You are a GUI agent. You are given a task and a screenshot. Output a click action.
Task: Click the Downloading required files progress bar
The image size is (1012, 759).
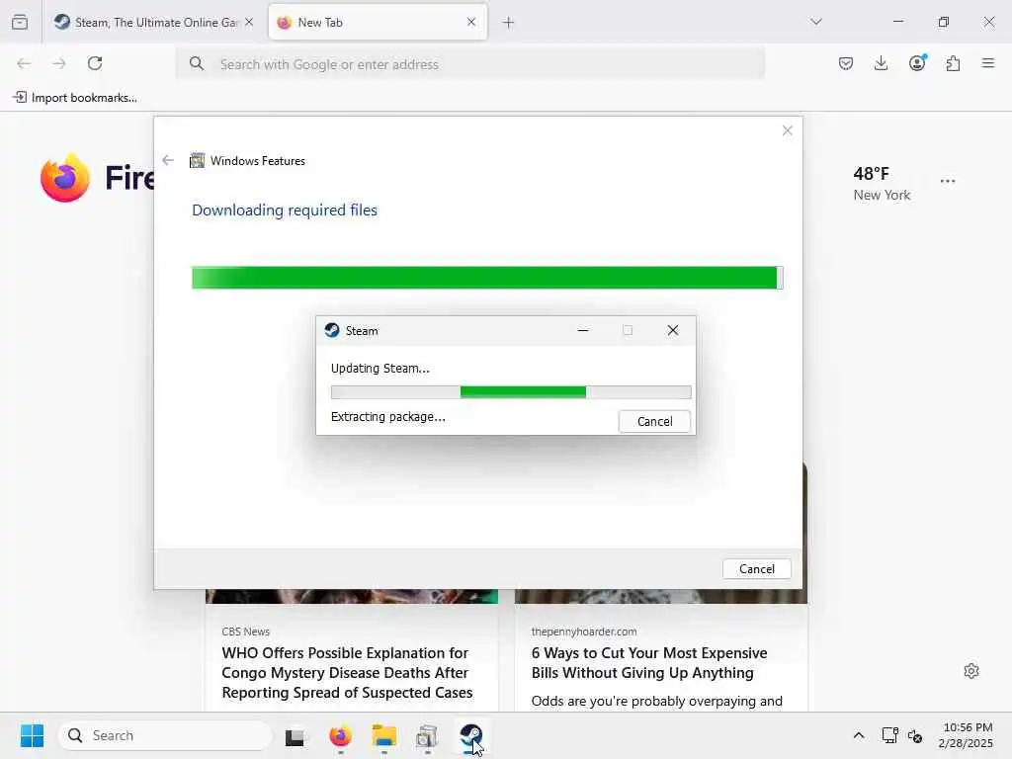coord(487,278)
